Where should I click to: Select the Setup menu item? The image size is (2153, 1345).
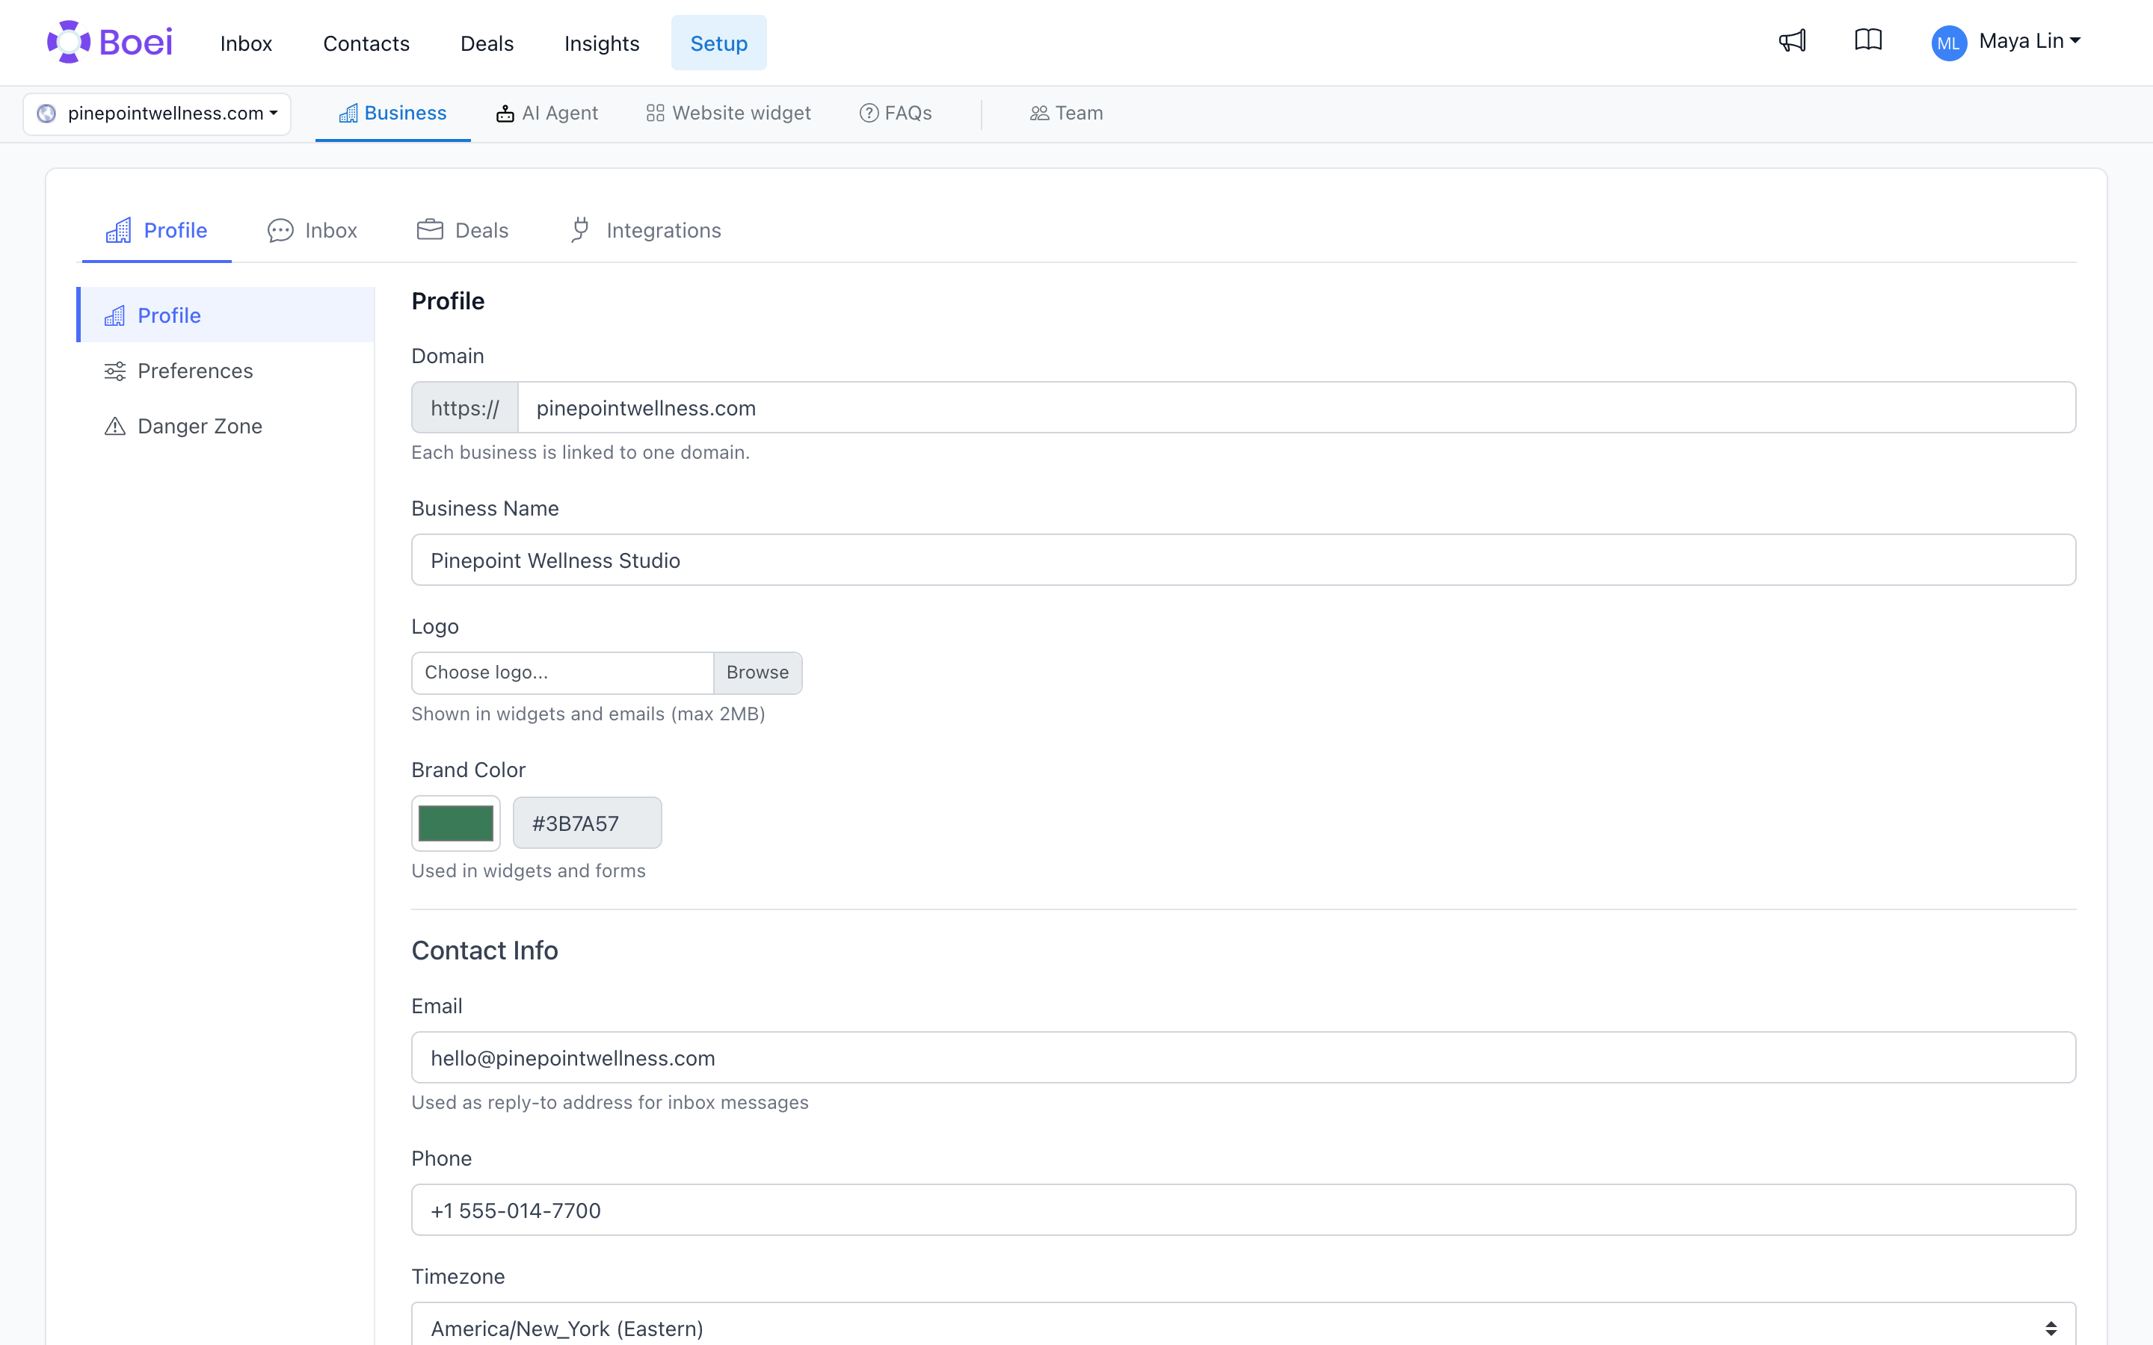pyautogui.click(x=719, y=43)
